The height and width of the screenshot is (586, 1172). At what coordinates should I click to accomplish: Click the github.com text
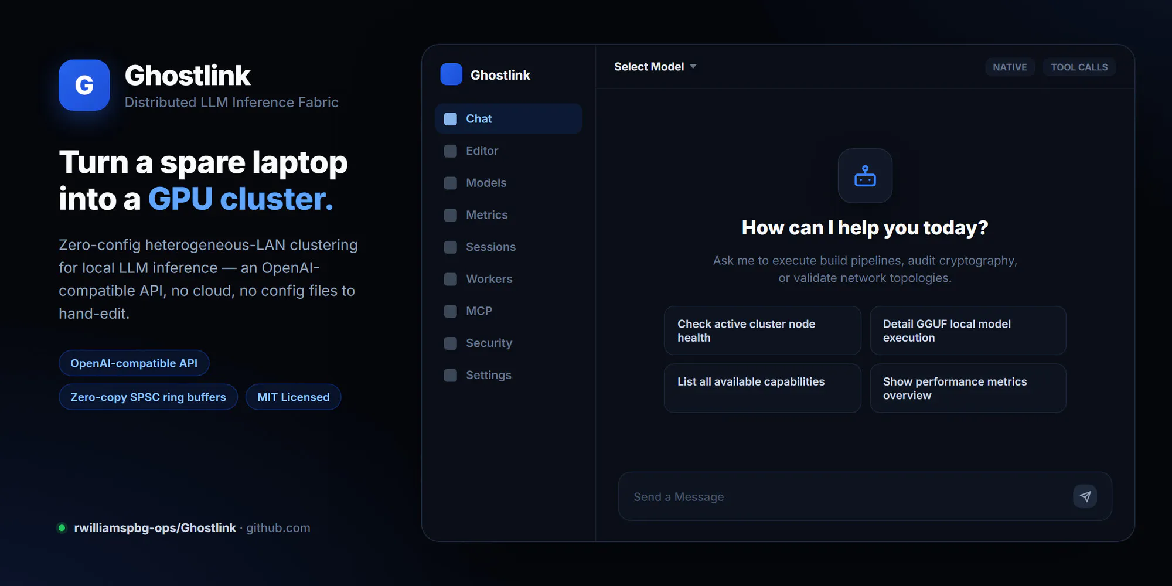[278, 528]
